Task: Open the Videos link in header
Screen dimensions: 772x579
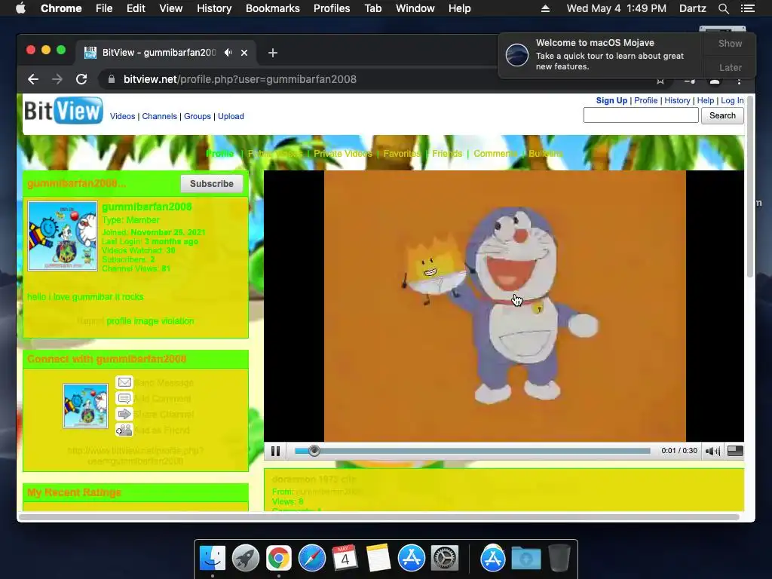Action: [122, 116]
